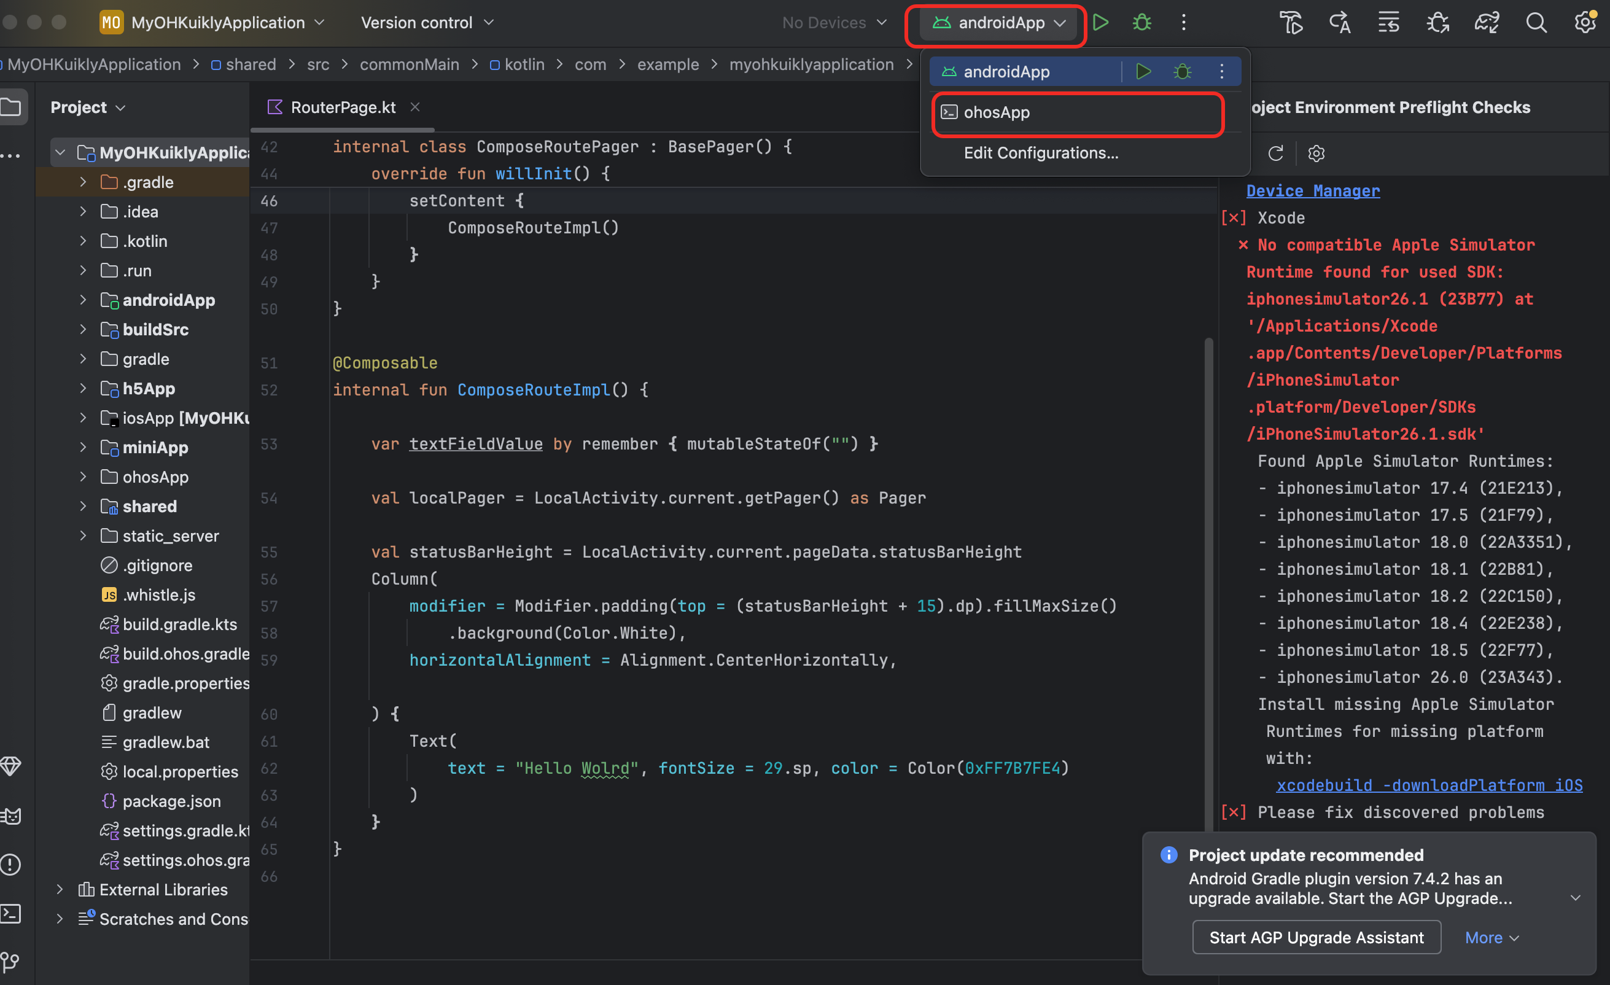Click the Sync Gradle elephant icon
This screenshot has height=985, width=1610.
pos(1487,23)
